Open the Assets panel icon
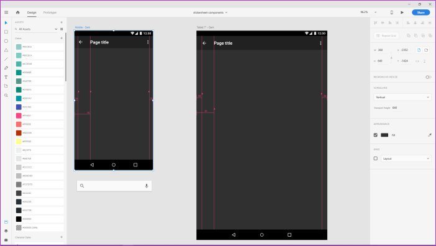436x246 pixels. click(x=6, y=222)
